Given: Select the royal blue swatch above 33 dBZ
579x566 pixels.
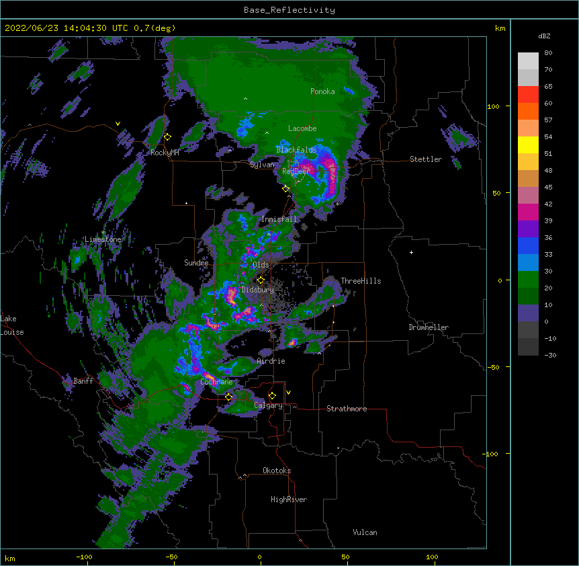Looking at the screenshot, I should click(528, 245).
